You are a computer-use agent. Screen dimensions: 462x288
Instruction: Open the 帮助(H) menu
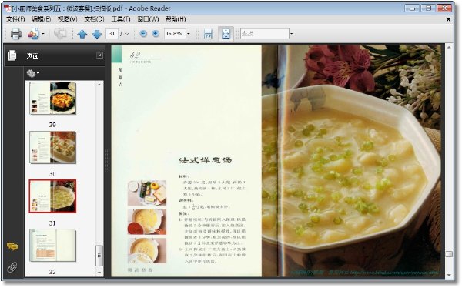coord(176,19)
